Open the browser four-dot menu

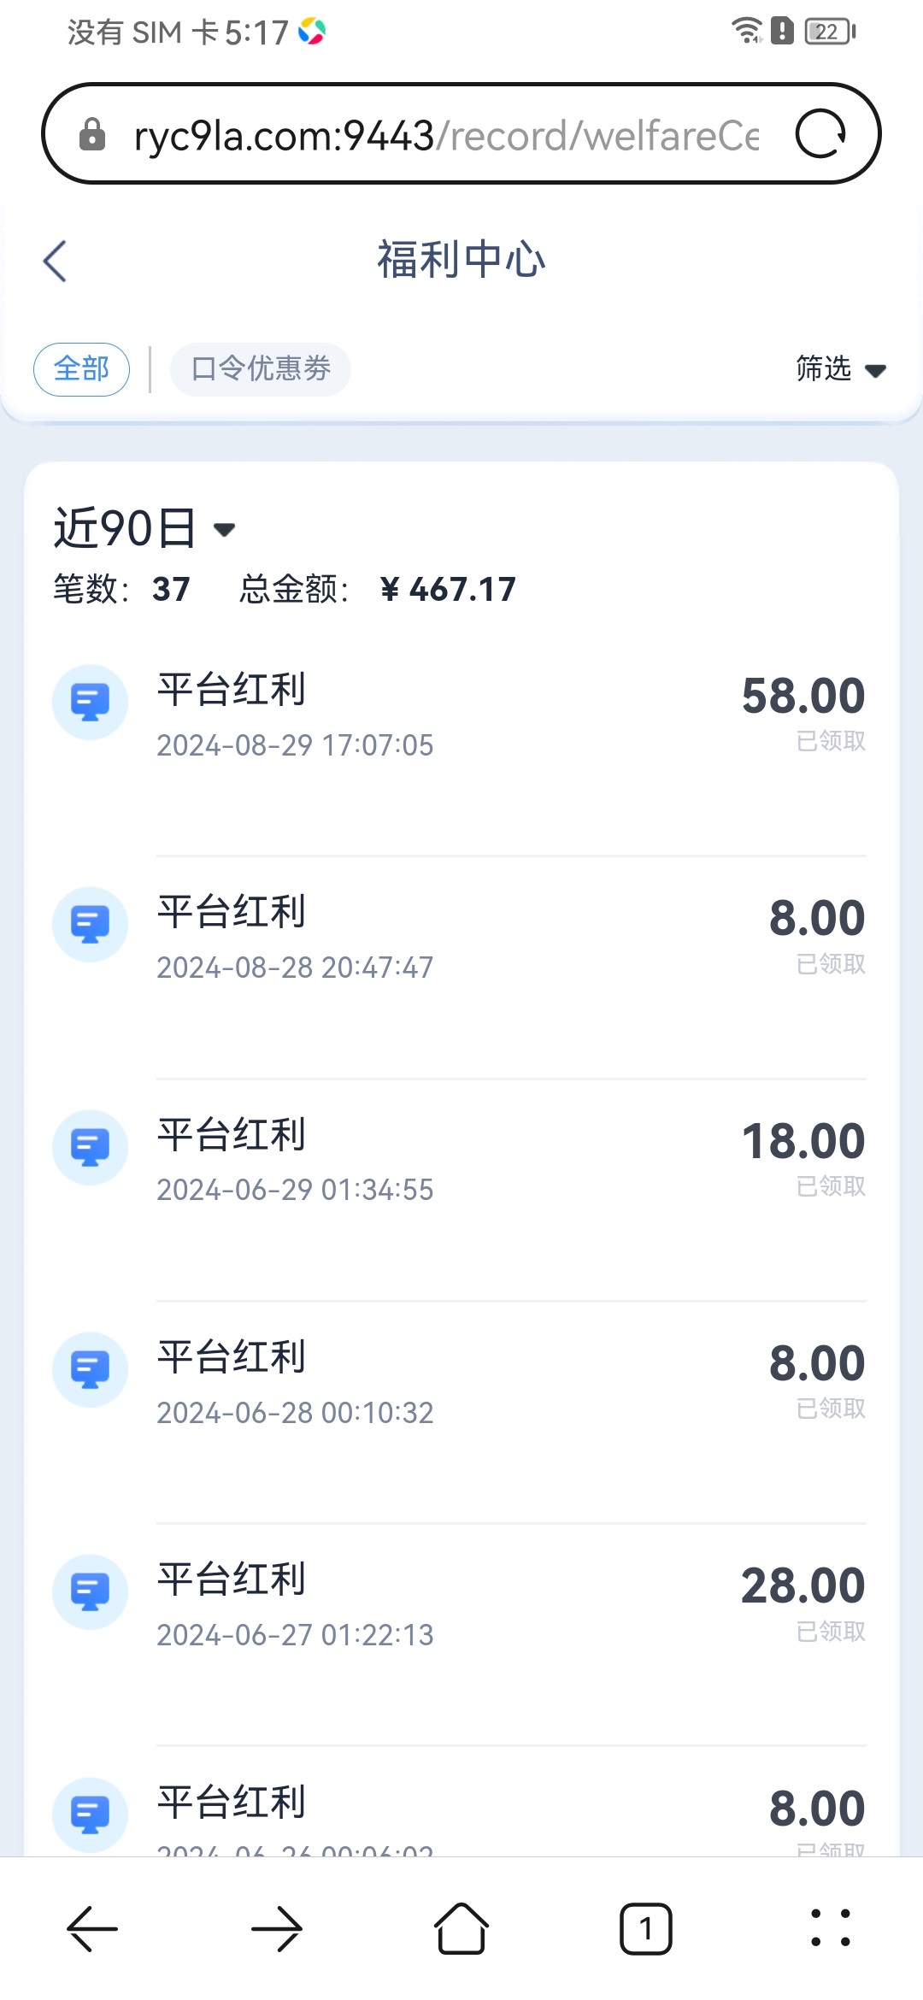pyautogui.click(x=831, y=1929)
